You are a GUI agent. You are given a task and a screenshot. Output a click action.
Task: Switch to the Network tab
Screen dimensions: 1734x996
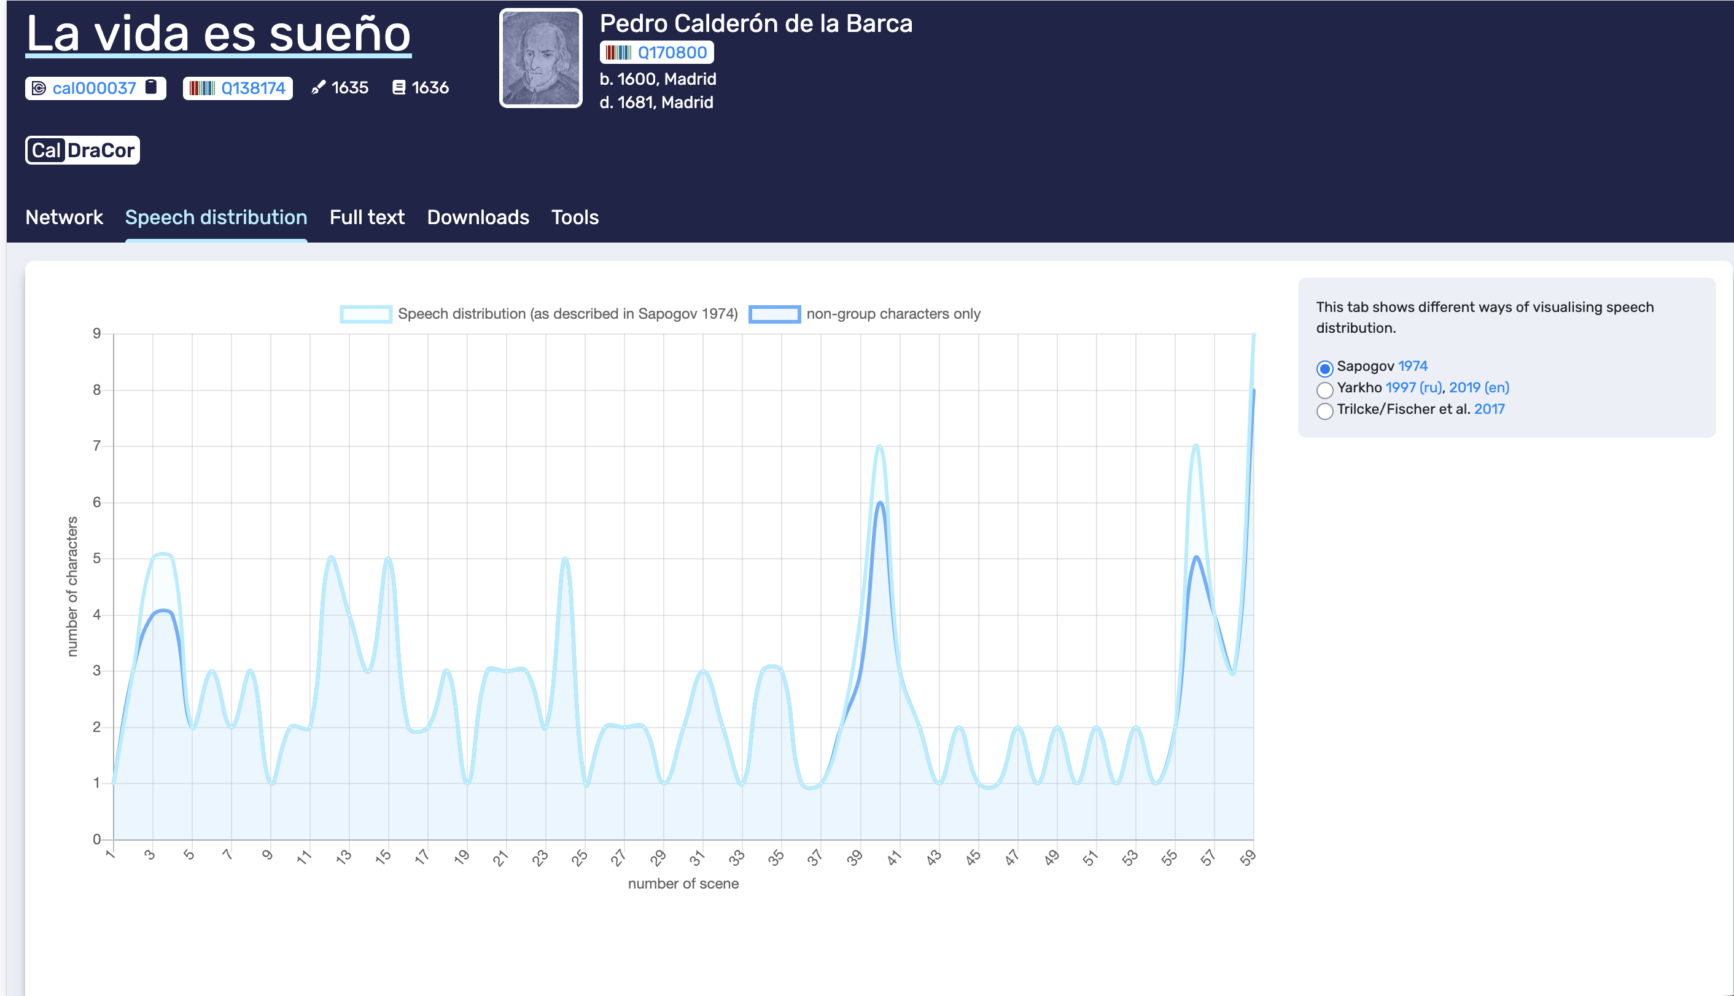coord(64,217)
